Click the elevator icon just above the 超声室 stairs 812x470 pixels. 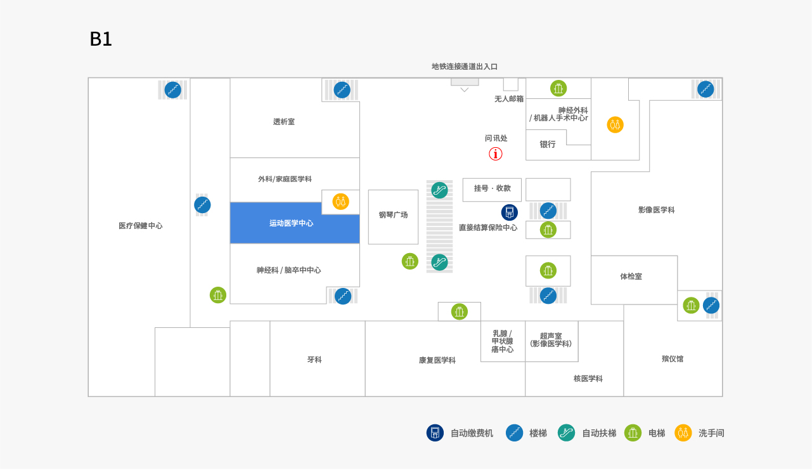point(548,271)
